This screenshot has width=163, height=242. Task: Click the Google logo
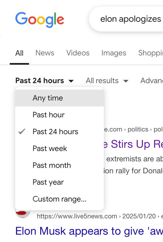click(40, 20)
